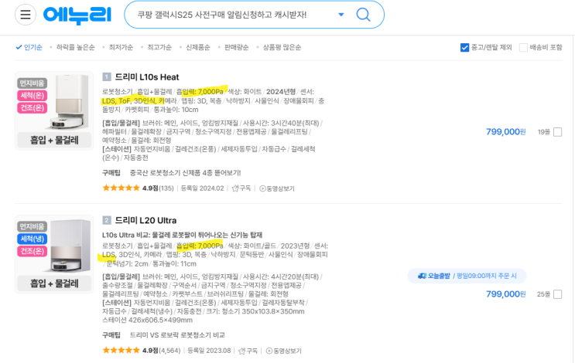Check compare box for 드리미 L10s Heat
575x363 pixels.
coord(558,132)
